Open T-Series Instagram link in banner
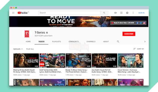This screenshot has width=158, height=92. coord(144,23)
